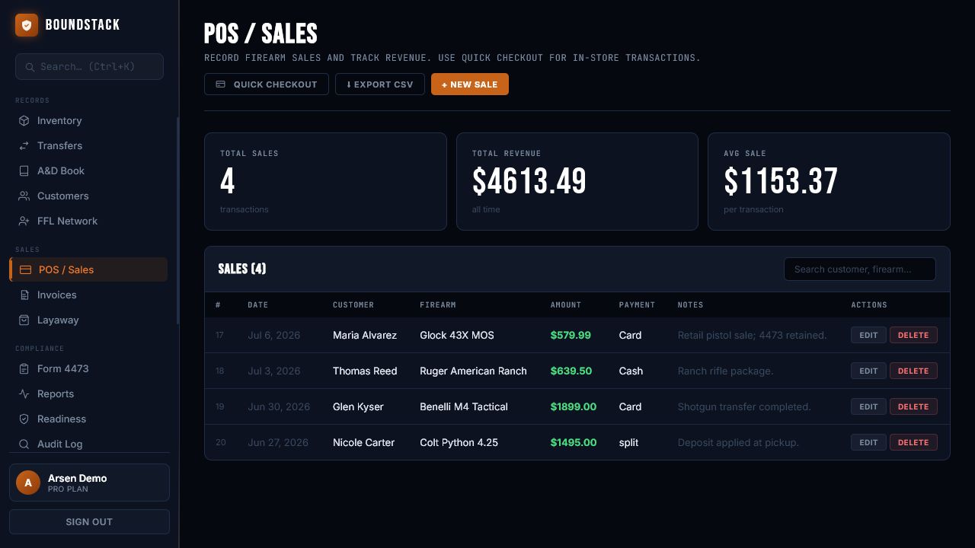Click the POS / Sales card icon
Viewport: 975px width, 548px height.
[25, 269]
